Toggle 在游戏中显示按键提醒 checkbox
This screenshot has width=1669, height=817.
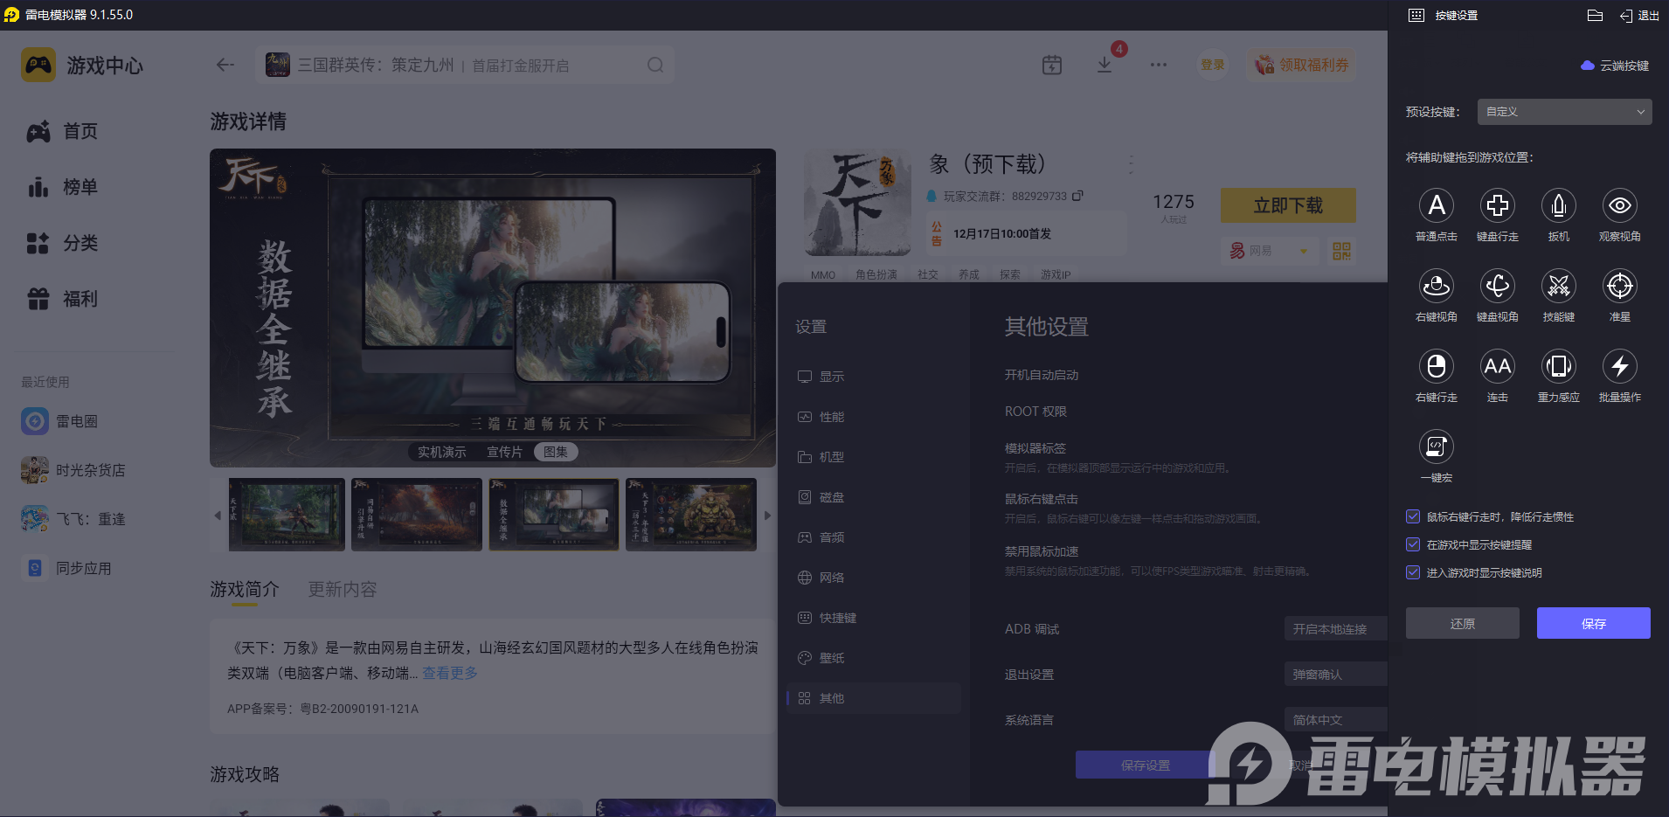click(x=1413, y=544)
